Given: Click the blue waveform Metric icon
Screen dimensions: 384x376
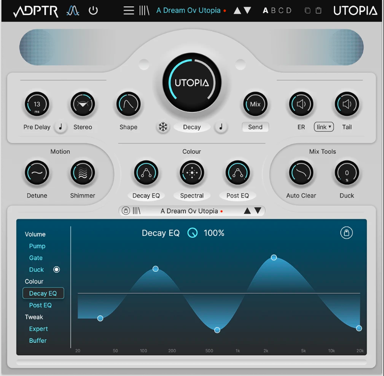Looking at the screenshot, I should [73, 11].
